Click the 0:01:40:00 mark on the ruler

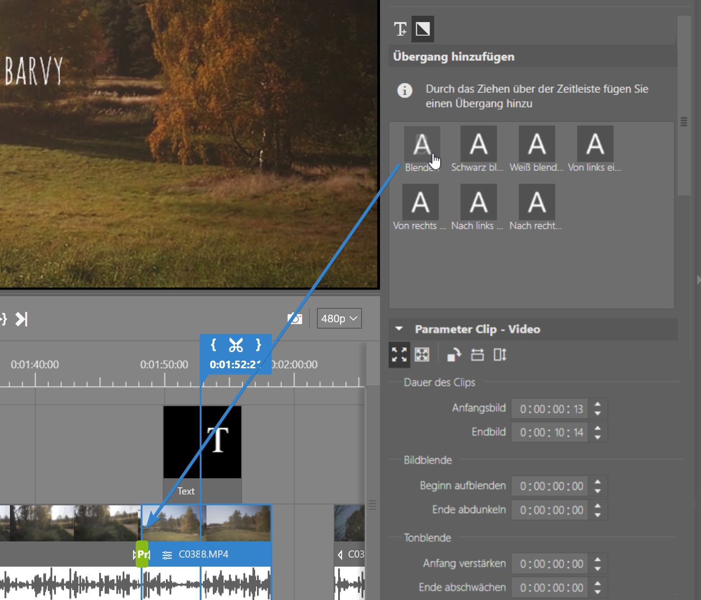click(35, 364)
